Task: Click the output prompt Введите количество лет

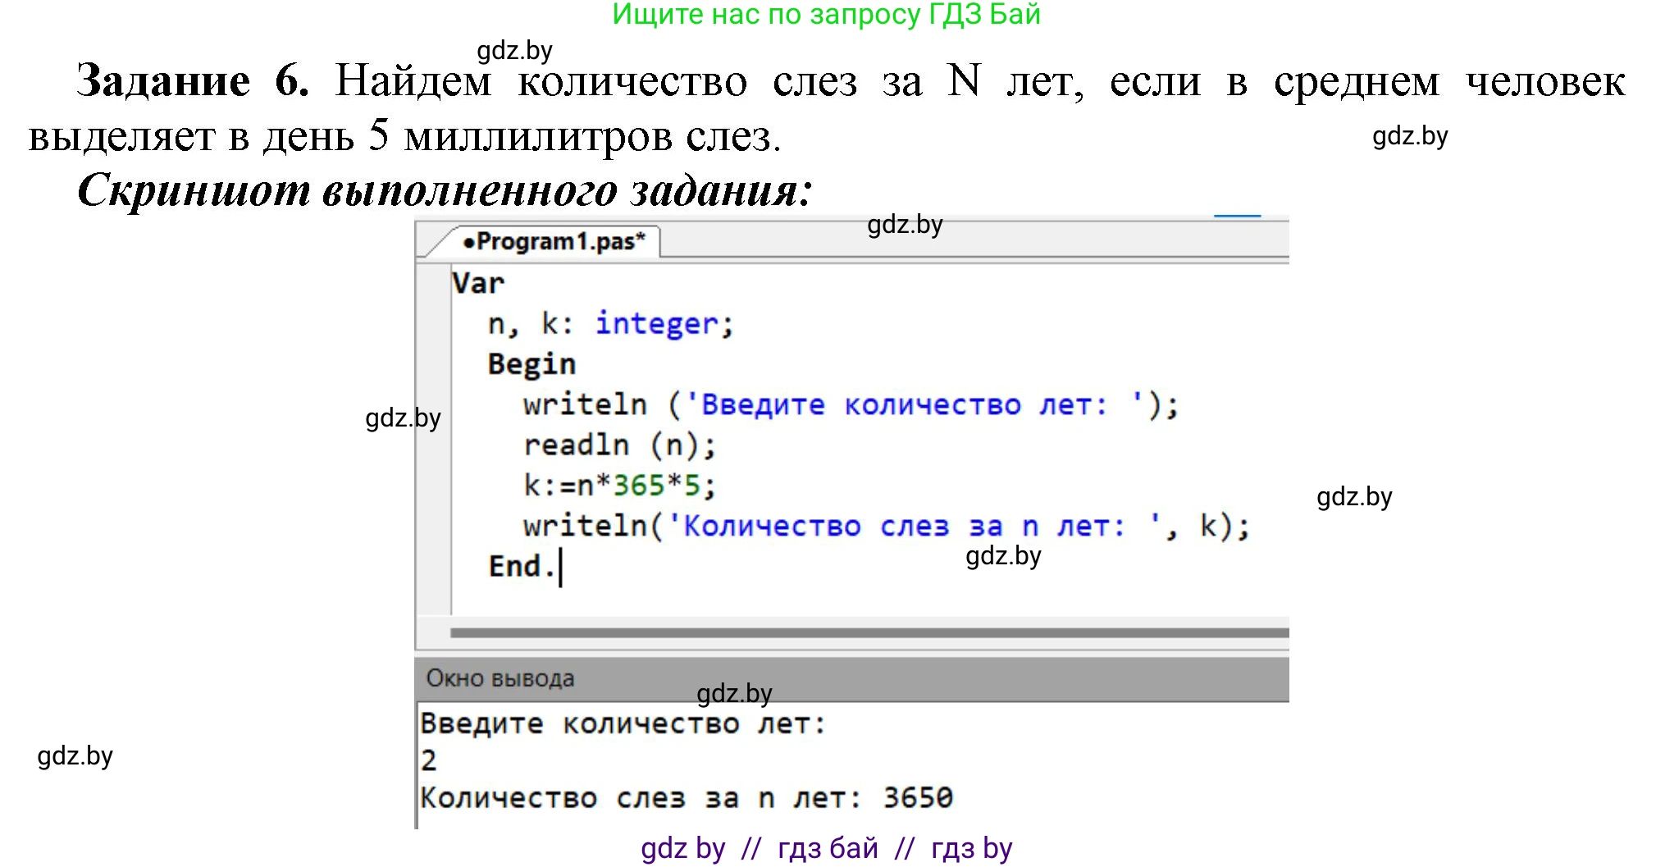Action: point(623,724)
